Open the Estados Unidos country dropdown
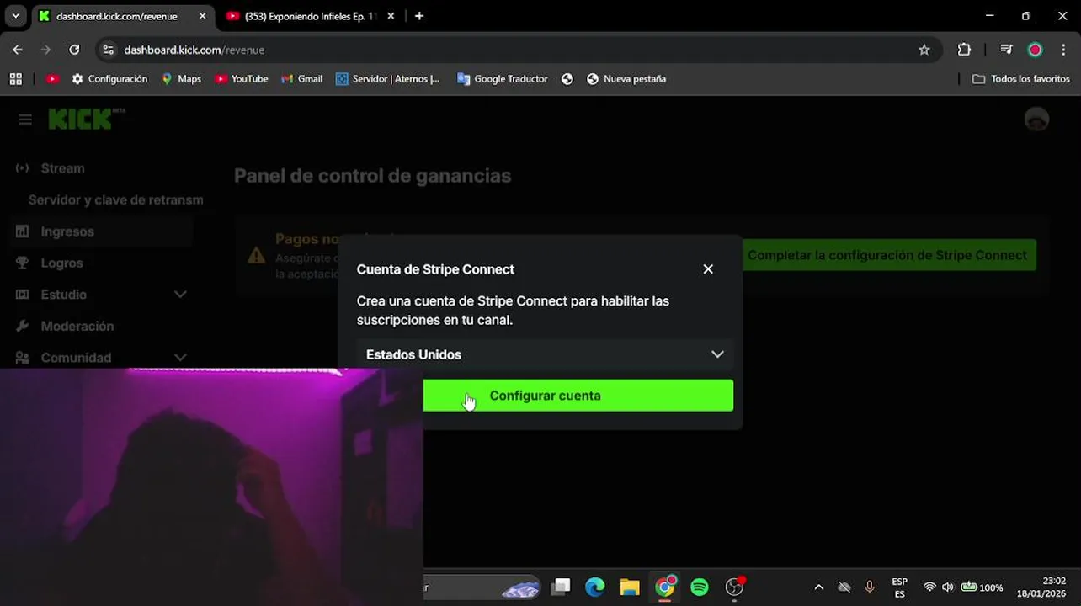The width and height of the screenshot is (1081, 606). coord(545,354)
